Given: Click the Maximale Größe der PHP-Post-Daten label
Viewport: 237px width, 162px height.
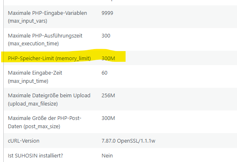Looking at the screenshot, I should (45, 122).
